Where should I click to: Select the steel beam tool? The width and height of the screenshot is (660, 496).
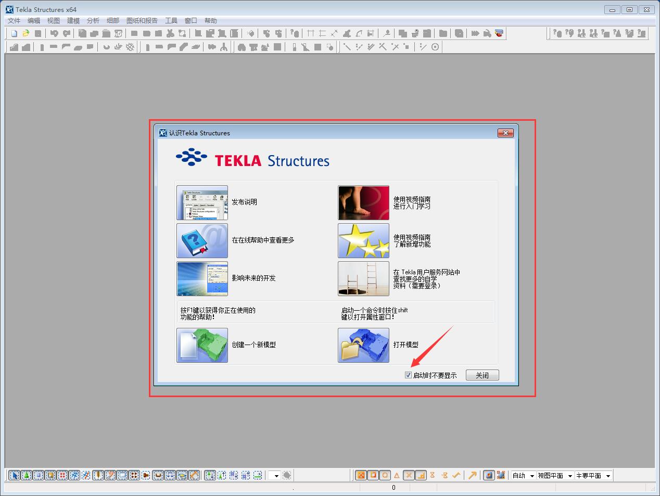coord(159,47)
